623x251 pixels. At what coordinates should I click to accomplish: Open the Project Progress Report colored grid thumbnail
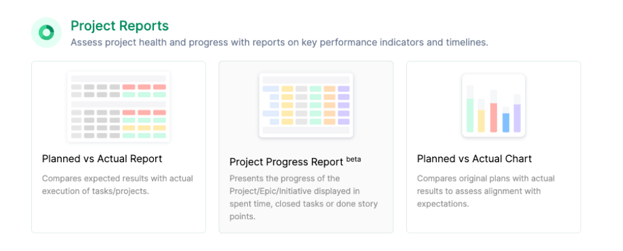306,105
